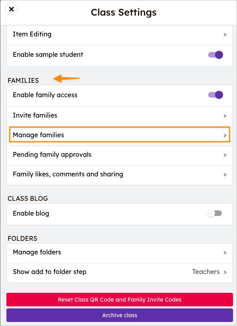Select the Manage families option
This screenshot has width=237, height=326.
tap(120, 135)
